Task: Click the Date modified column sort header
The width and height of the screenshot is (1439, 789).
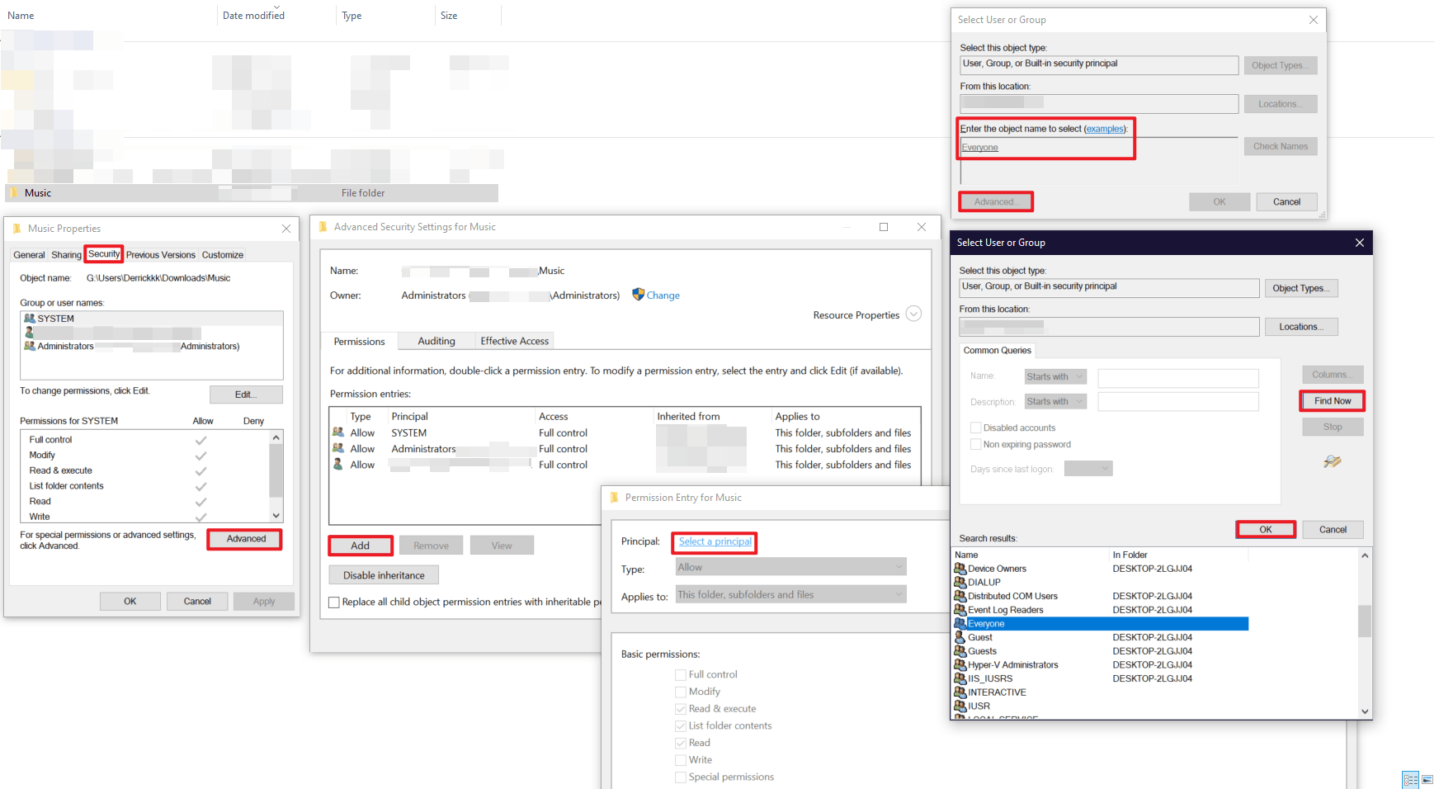Action: coord(253,15)
